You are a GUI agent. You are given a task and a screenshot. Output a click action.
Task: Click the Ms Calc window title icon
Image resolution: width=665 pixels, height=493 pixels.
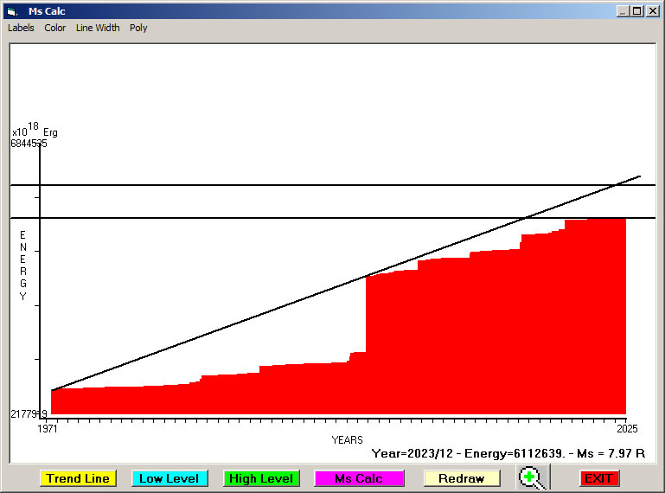(11, 11)
